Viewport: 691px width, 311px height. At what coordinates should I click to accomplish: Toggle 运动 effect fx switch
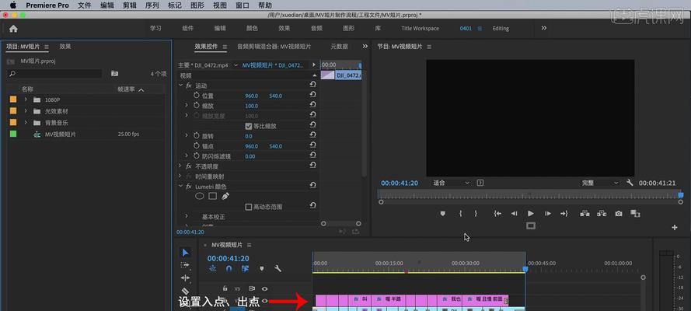tap(189, 86)
